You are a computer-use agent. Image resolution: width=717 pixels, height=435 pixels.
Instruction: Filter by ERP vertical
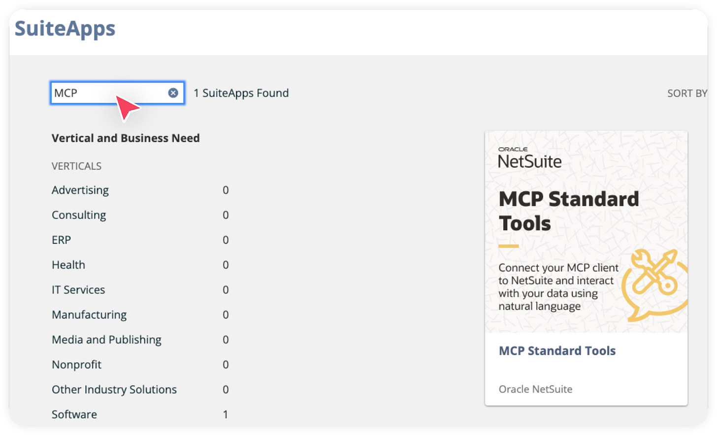pos(61,240)
